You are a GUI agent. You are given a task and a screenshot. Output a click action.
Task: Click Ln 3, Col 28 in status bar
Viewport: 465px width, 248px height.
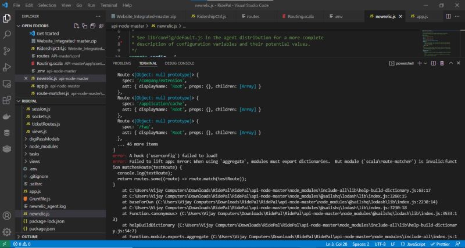pyautogui.click(x=337, y=244)
